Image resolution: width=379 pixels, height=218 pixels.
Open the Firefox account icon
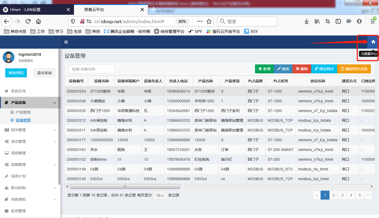[x=359, y=21]
